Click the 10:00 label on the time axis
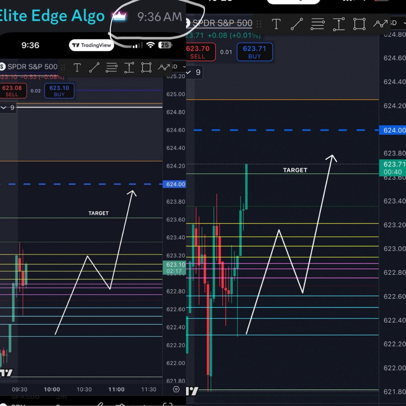This screenshot has height=406, width=406. [x=52, y=389]
